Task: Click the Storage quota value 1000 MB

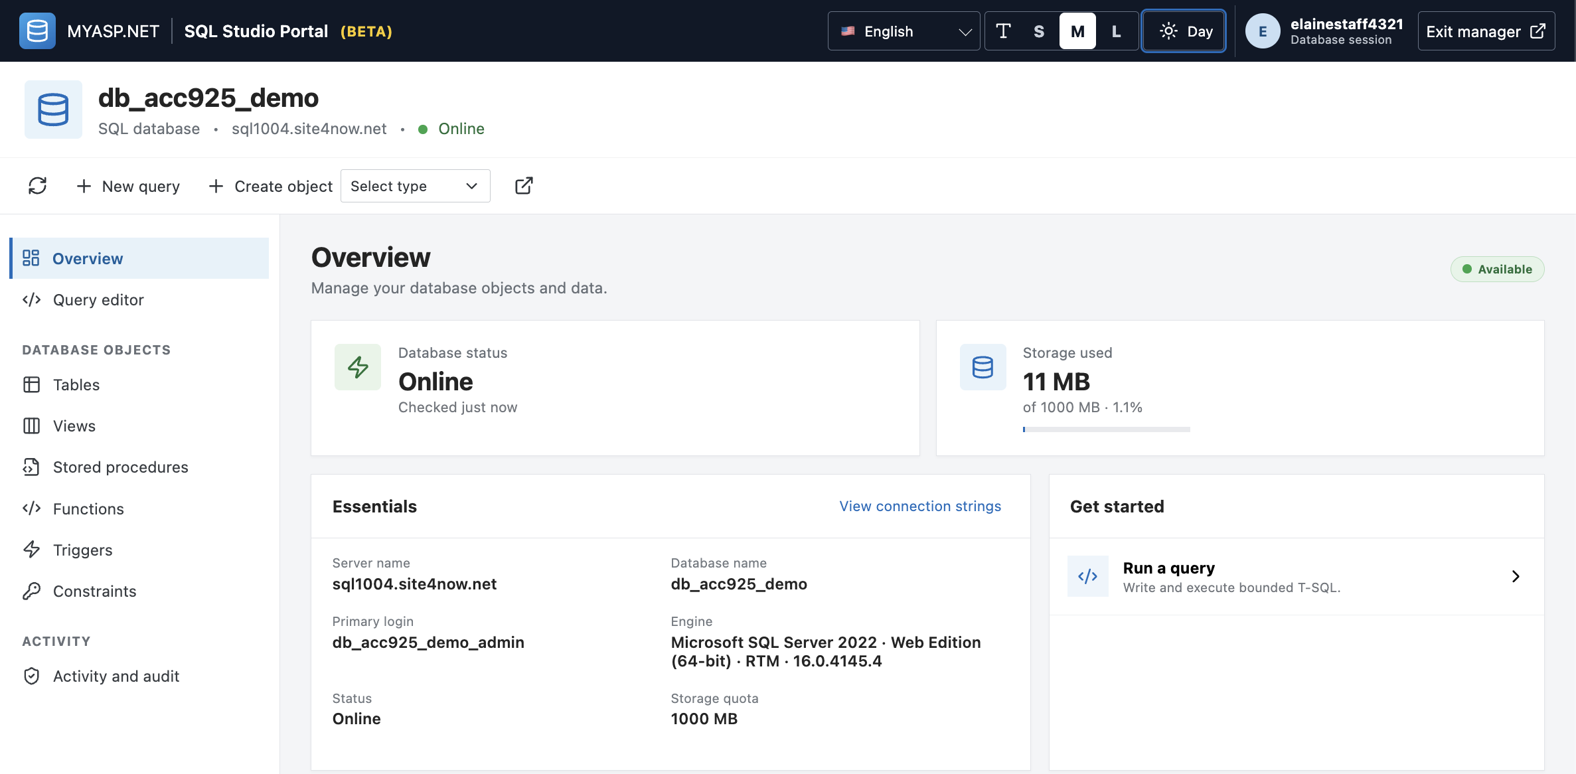Action: click(704, 719)
